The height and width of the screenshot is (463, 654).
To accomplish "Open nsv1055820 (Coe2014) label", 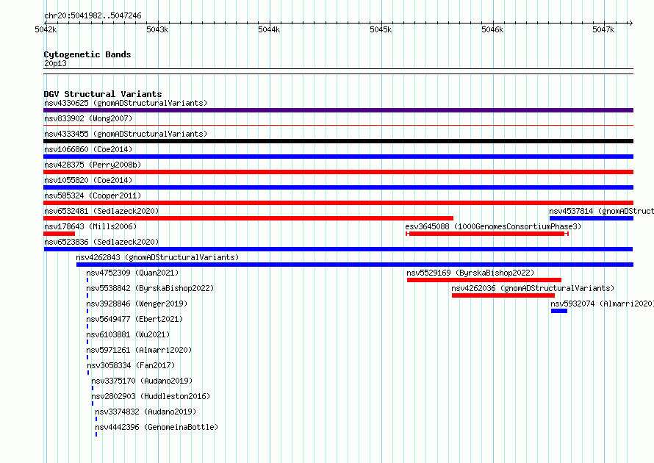I will point(88,180).
